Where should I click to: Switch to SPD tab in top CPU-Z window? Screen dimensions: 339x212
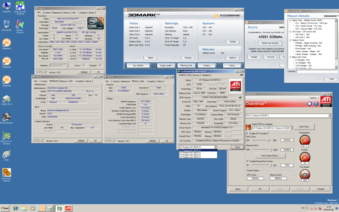pos(74,13)
